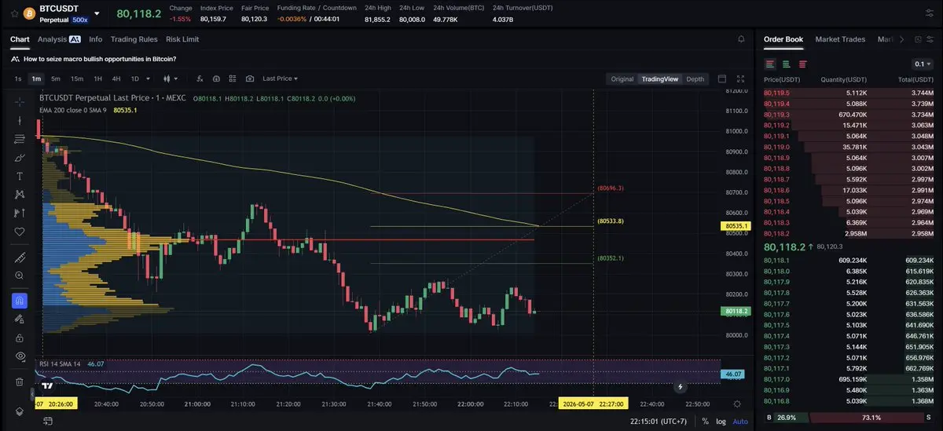Toggle stay in drawing mode pencil-lock
This screenshot has width=943, height=431.
[x=20, y=319]
